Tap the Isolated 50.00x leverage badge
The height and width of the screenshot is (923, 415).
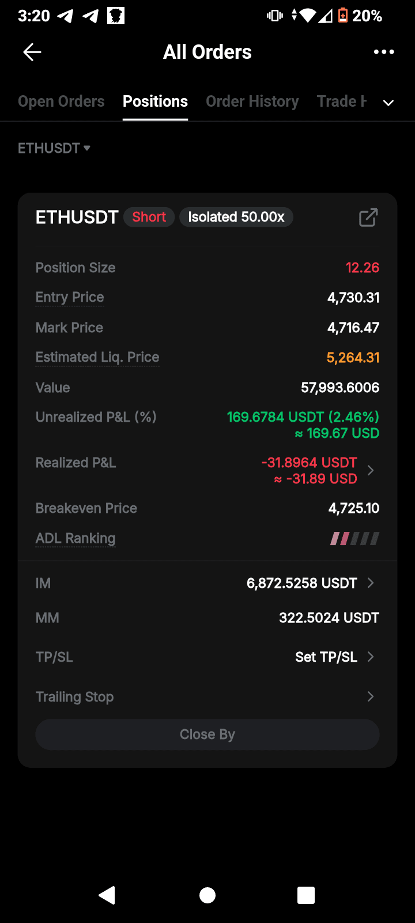click(x=236, y=217)
